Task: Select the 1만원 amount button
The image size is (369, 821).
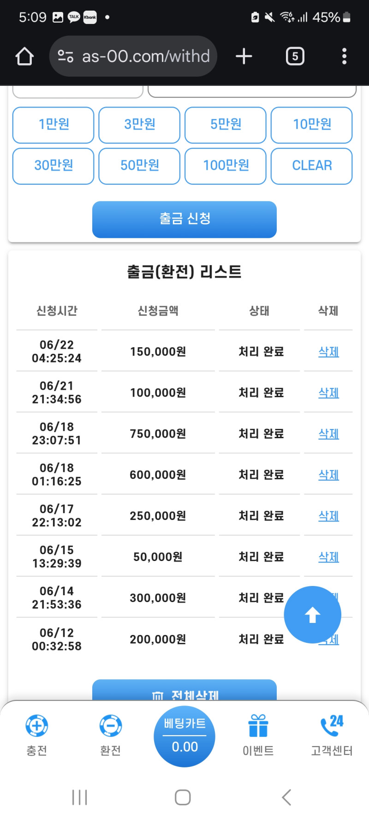Action: click(x=54, y=125)
